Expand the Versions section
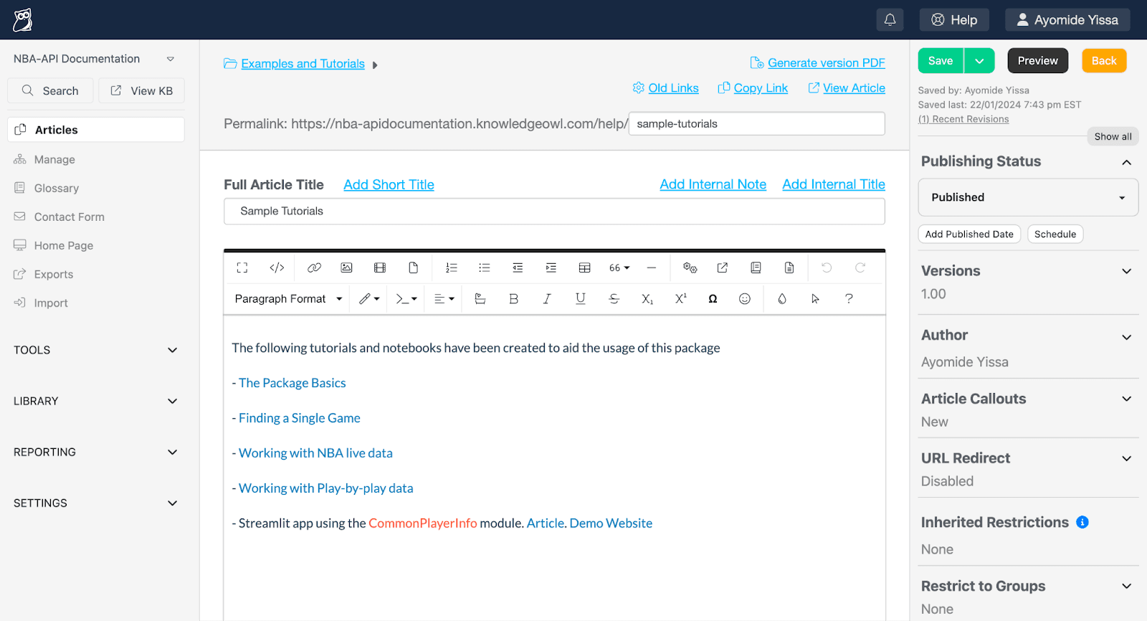The width and height of the screenshot is (1147, 621). pyautogui.click(x=1126, y=271)
